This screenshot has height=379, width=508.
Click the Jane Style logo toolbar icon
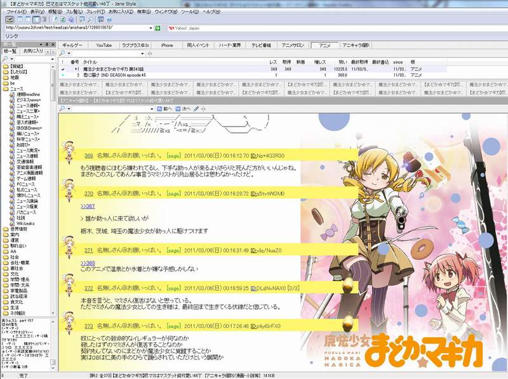(10, 20)
